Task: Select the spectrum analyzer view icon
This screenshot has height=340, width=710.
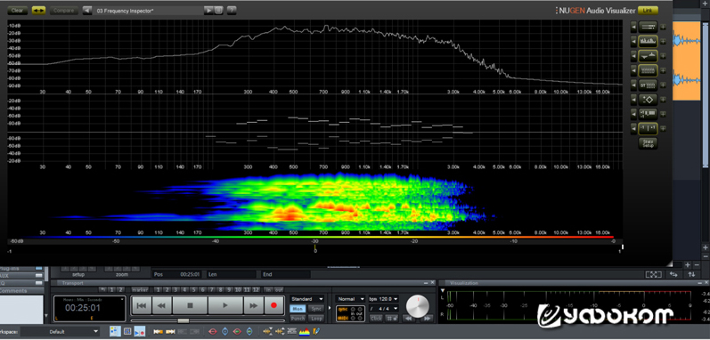Action: click(648, 42)
